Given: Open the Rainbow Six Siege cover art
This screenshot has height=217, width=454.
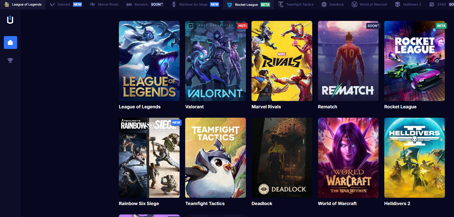Looking at the screenshot, I should [x=149, y=158].
